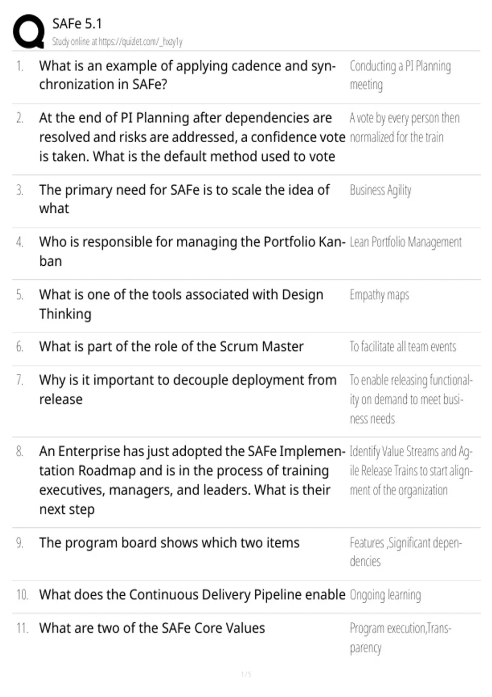Select the 'Ongoing learning' answer

pos(385,595)
